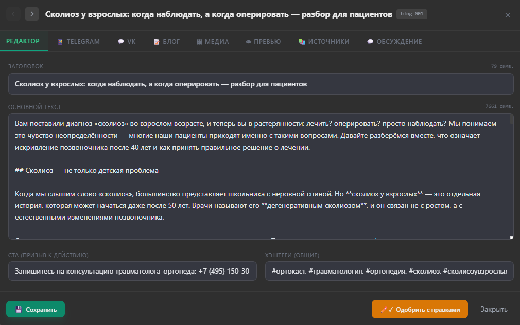This screenshot has width=520, height=325.
Task: Click the save disk icon on Сохранить
Action: click(x=20, y=309)
